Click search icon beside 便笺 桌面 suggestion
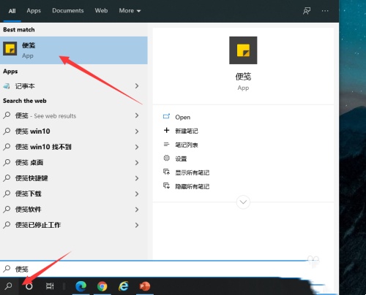The height and width of the screenshot is (295, 366). pyautogui.click(x=7, y=162)
